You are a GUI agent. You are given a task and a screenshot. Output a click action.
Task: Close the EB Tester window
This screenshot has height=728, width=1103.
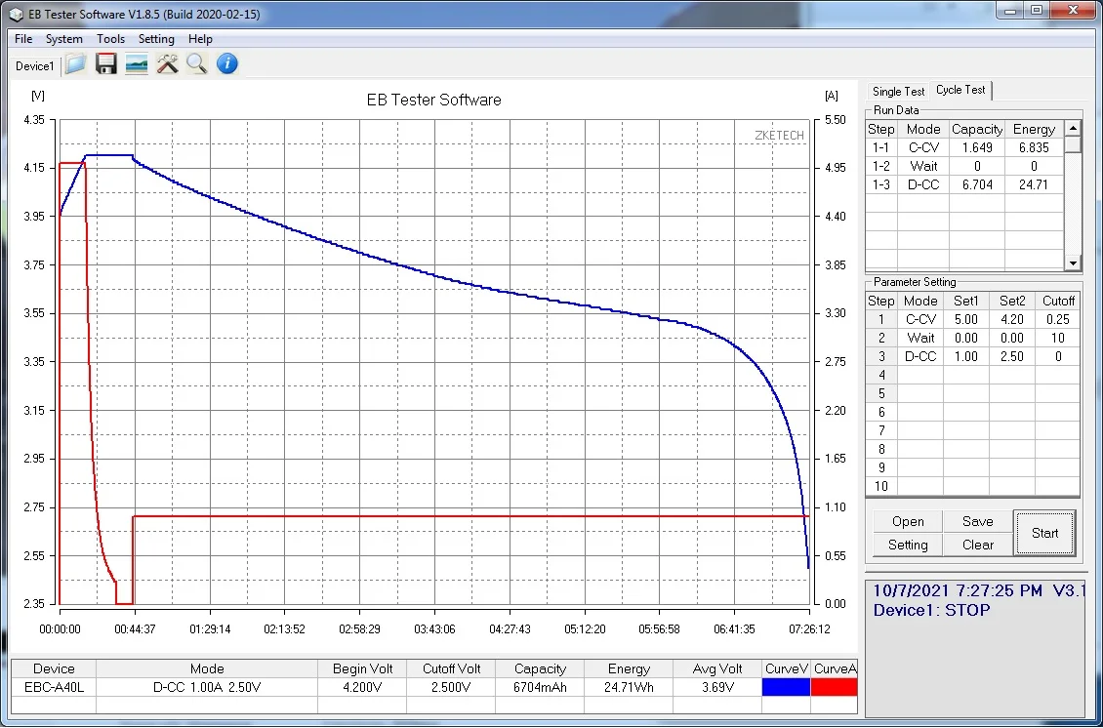1073,11
